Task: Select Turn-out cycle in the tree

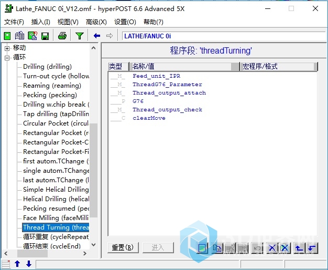Action: click(x=56, y=76)
